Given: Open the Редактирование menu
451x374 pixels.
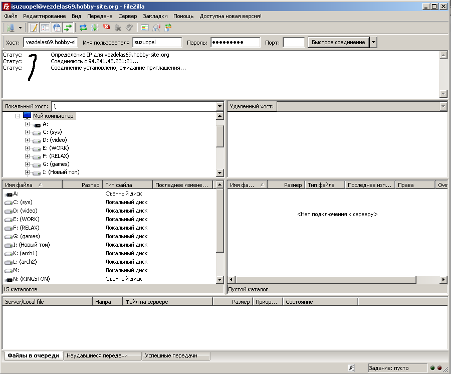Looking at the screenshot, I should pos(44,16).
